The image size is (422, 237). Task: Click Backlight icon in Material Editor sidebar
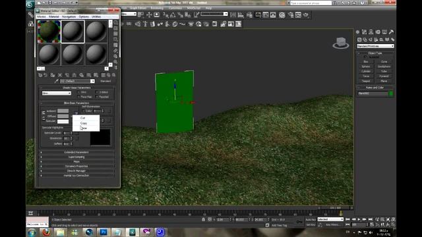116,28
